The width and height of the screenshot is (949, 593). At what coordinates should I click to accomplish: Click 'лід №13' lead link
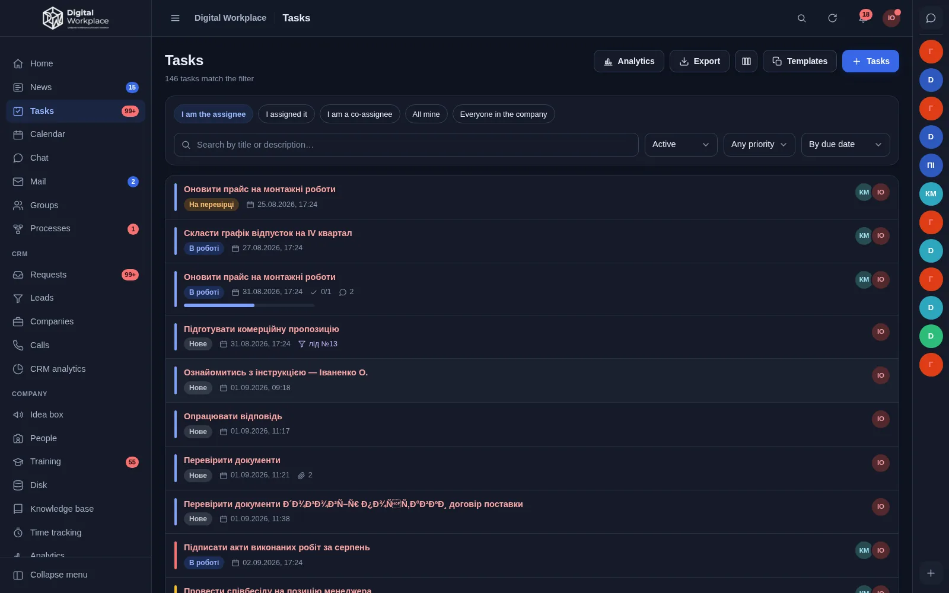tap(317, 344)
